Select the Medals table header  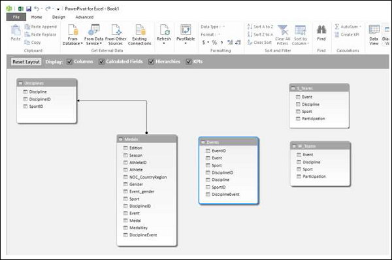(147, 139)
